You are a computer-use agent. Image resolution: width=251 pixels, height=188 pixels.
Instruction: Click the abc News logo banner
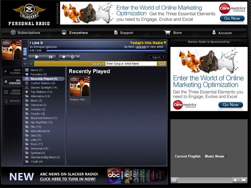coord(135,175)
